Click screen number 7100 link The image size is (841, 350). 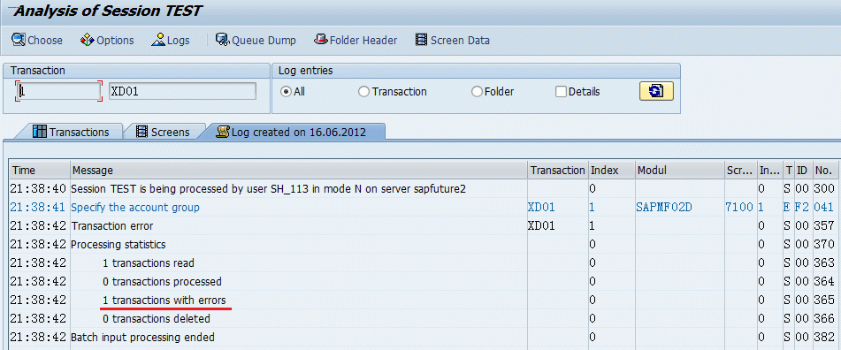pos(740,207)
